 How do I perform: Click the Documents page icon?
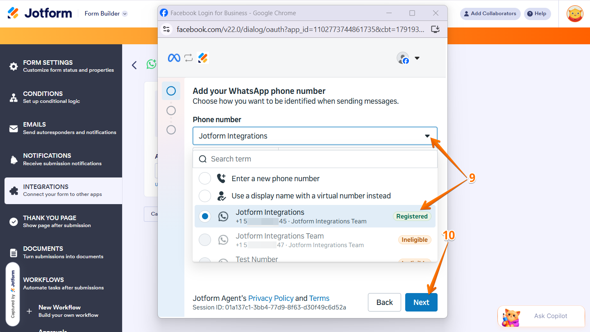coord(14,252)
